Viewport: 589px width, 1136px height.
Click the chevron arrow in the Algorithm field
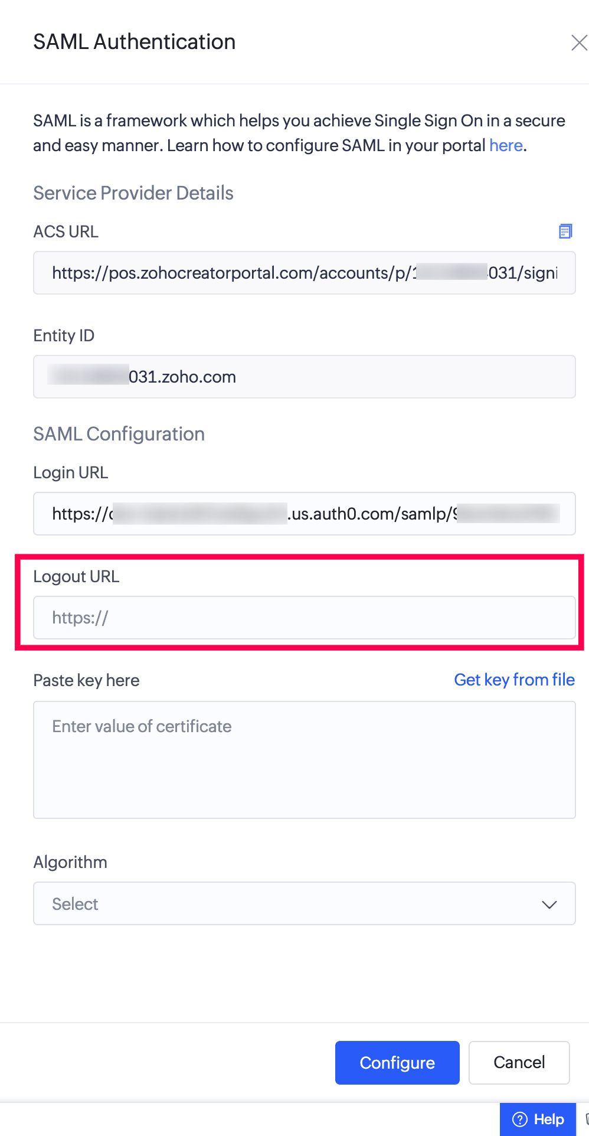click(x=549, y=905)
